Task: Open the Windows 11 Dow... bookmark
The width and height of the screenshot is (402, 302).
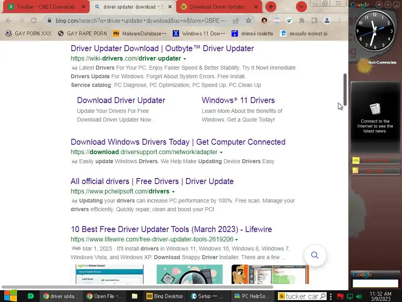Action: pos(199,34)
